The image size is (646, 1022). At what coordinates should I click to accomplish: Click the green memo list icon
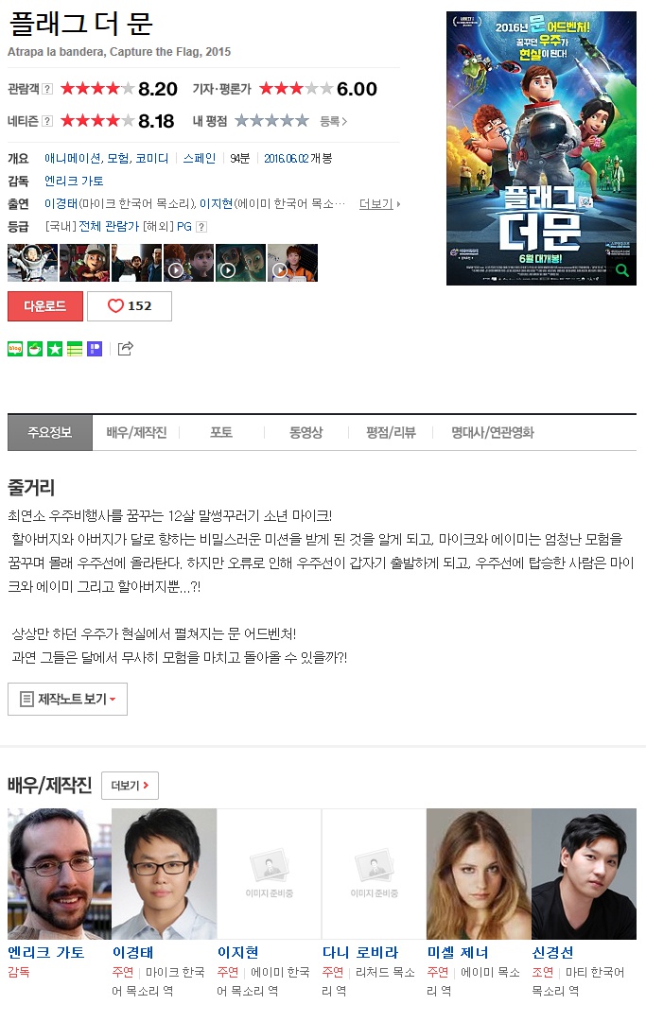(x=75, y=349)
